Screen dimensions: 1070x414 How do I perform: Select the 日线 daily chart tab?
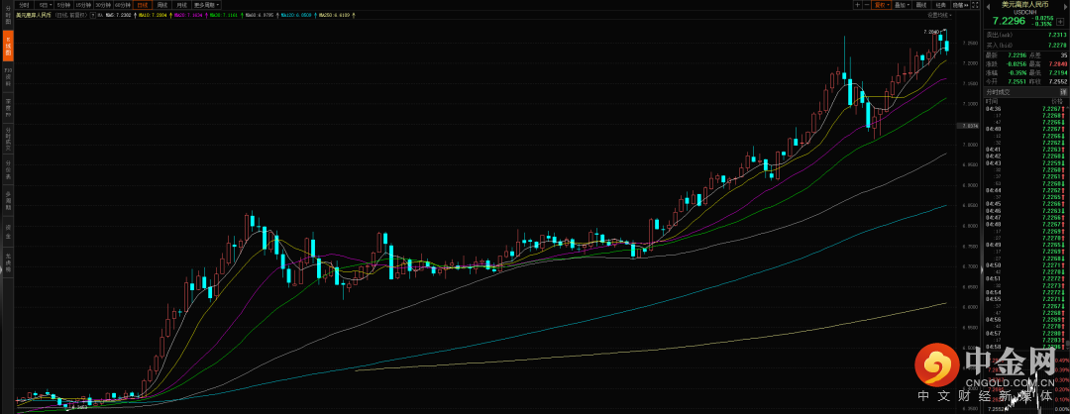[143, 5]
